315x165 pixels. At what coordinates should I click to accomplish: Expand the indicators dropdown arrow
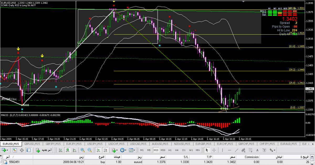coord(117,150)
